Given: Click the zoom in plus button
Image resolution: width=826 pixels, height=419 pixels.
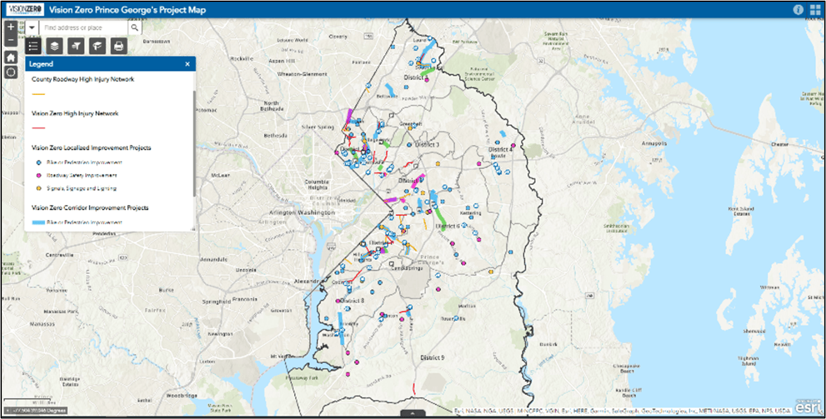Looking at the screenshot, I should click(x=10, y=26).
